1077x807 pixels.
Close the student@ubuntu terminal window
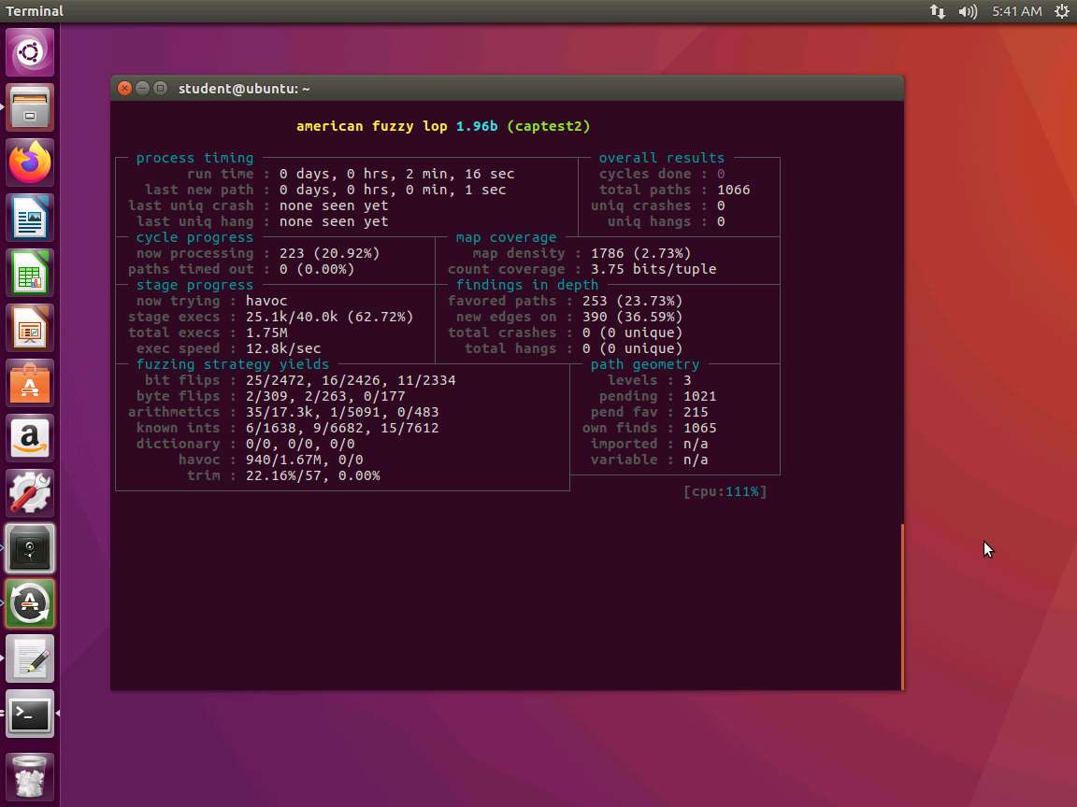(x=124, y=88)
